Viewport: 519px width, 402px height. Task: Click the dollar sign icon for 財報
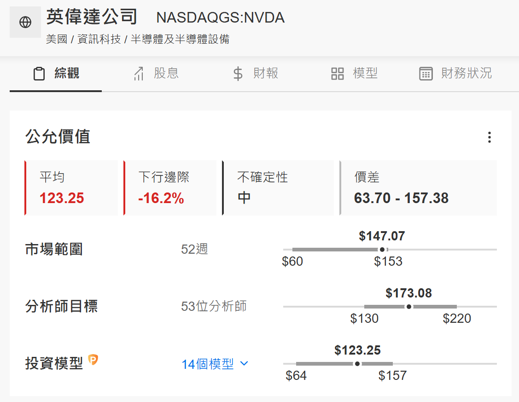[238, 74]
